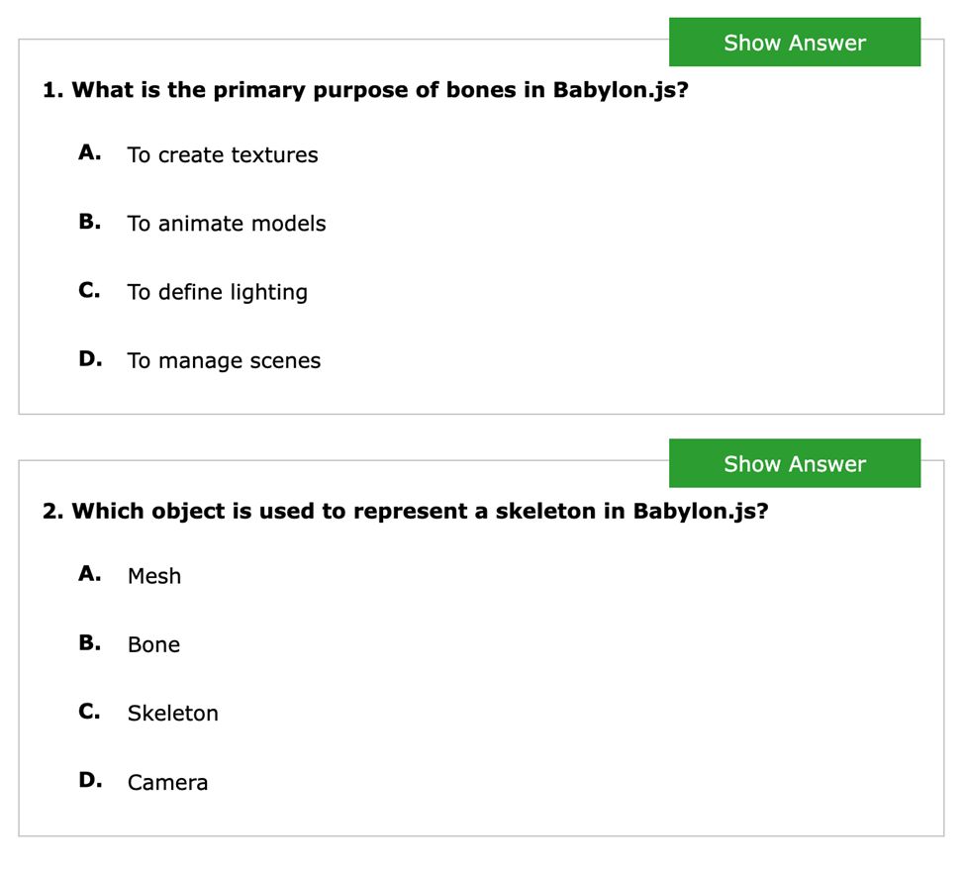Click letter C of question 1
965x869 pixels.
click(x=90, y=289)
